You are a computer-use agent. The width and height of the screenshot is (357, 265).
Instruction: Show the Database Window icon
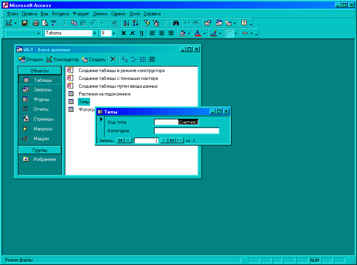coord(219,23)
